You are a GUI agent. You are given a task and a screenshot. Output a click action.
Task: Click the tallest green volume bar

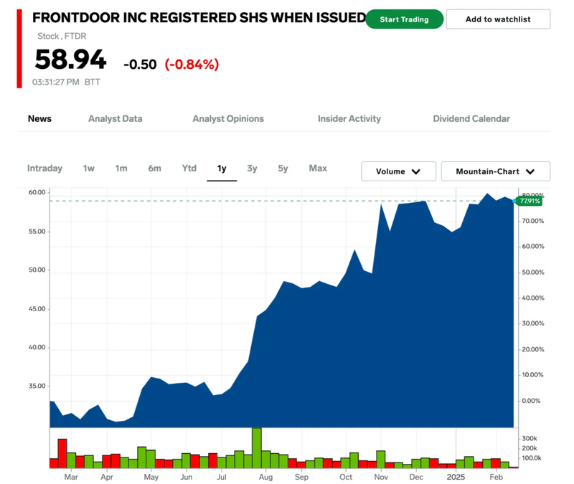(256, 448)
